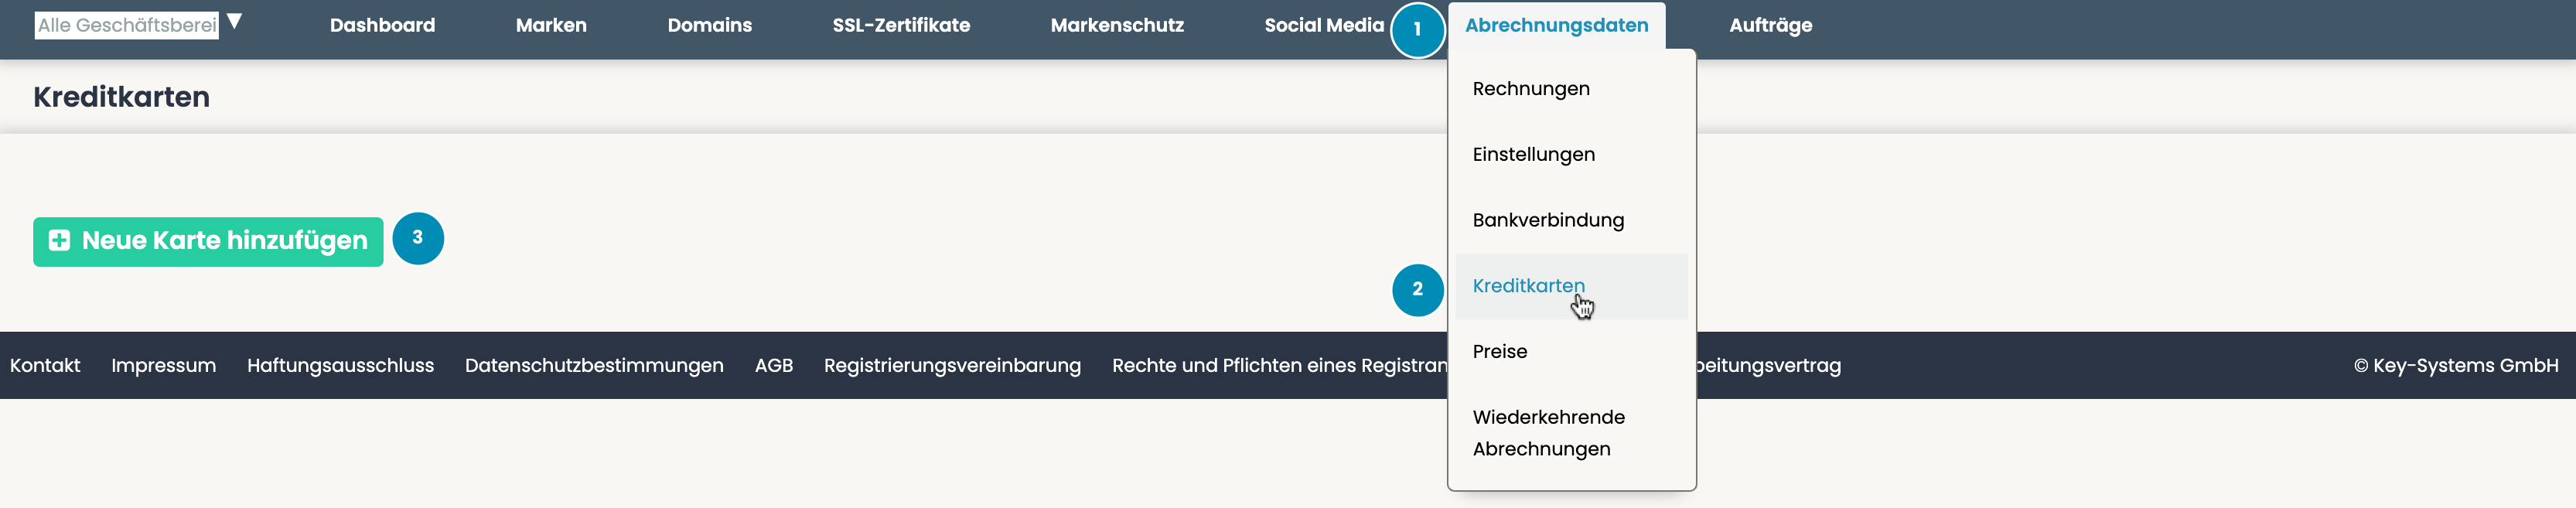Open the Markenschutz menu
Screen dimensions: 2576x508
click(x=1117, y=25)
